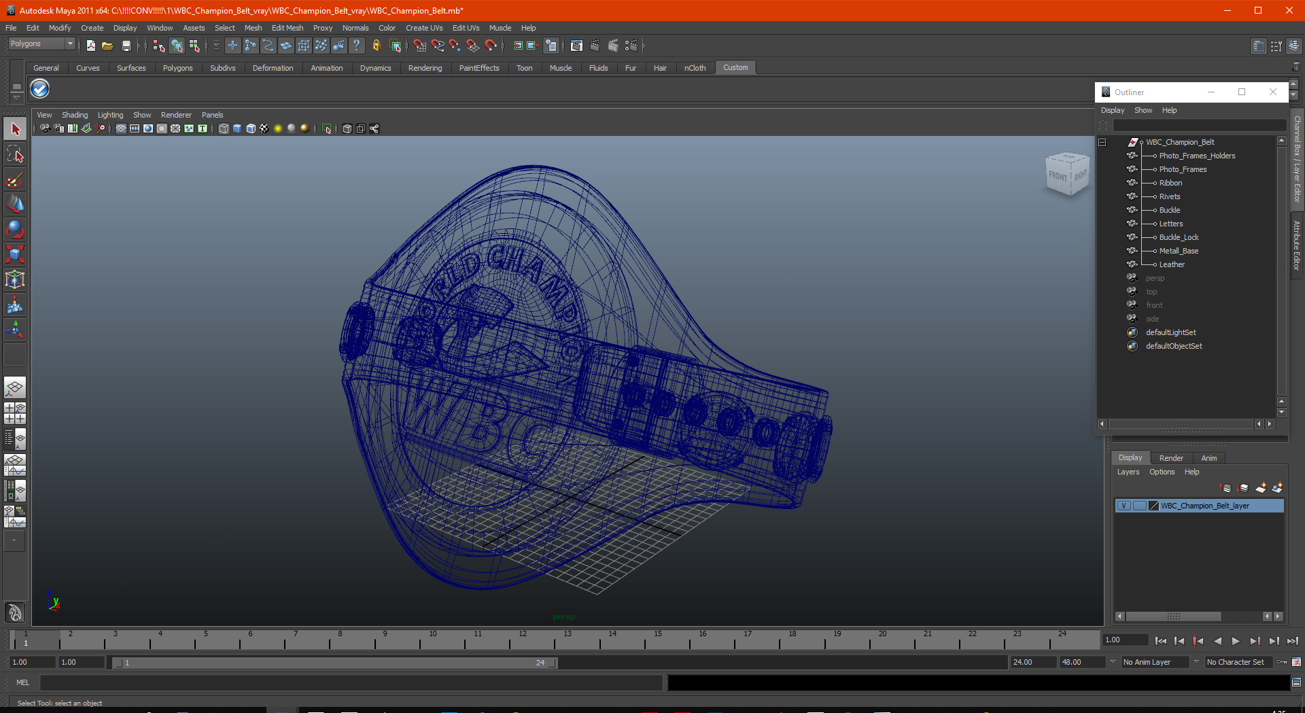Image resolution: width=1305 pixels, height=713 pixels.
Task: Switch to the Rendering shelf tab
Action: 425,68
